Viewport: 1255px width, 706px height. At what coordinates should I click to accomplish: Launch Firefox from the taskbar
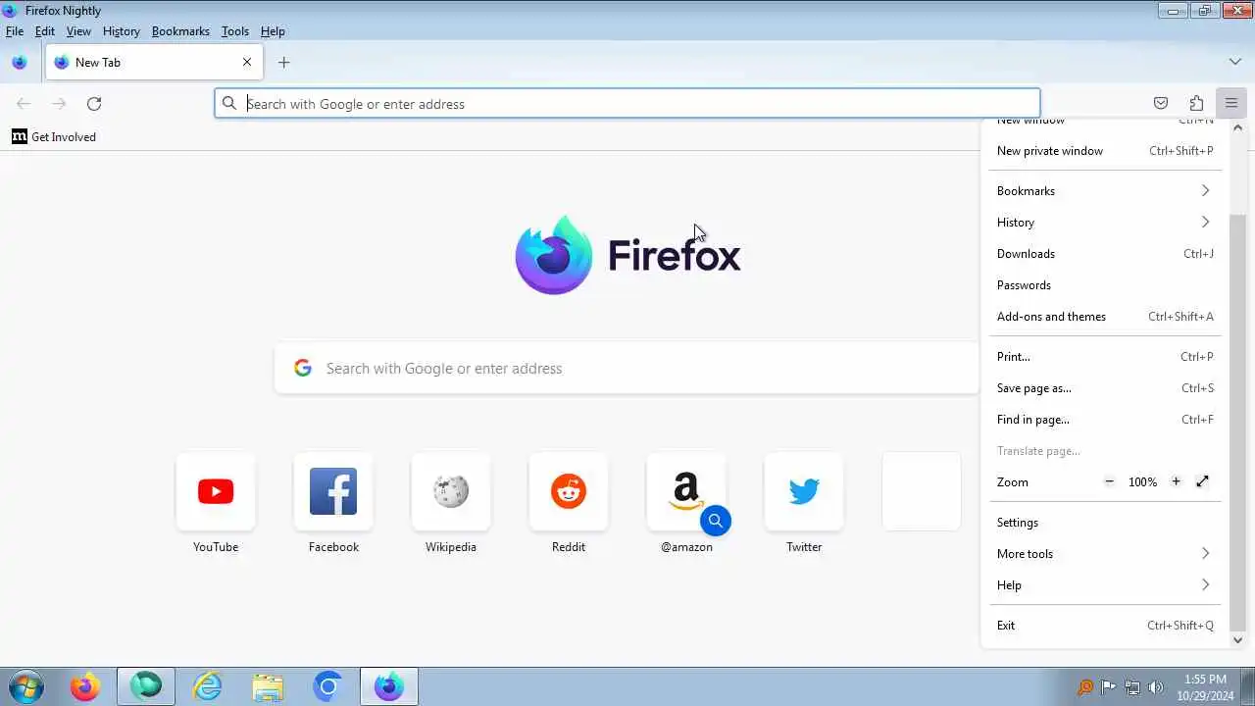tap(85, 686)
